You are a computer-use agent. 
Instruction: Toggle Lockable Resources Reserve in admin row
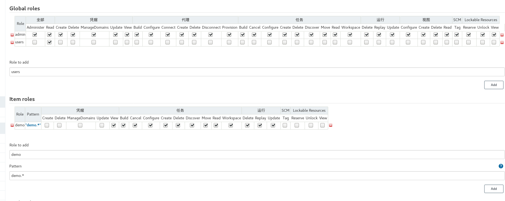468,35
